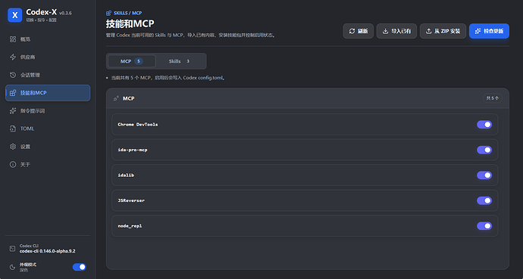The height and width of the screenshot is (279, 523).
Task: Click the 导入已有 button
Action: [x=396, y=31]
